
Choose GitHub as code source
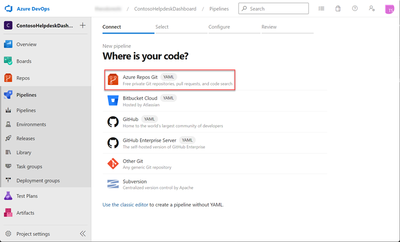click(215, 122)
